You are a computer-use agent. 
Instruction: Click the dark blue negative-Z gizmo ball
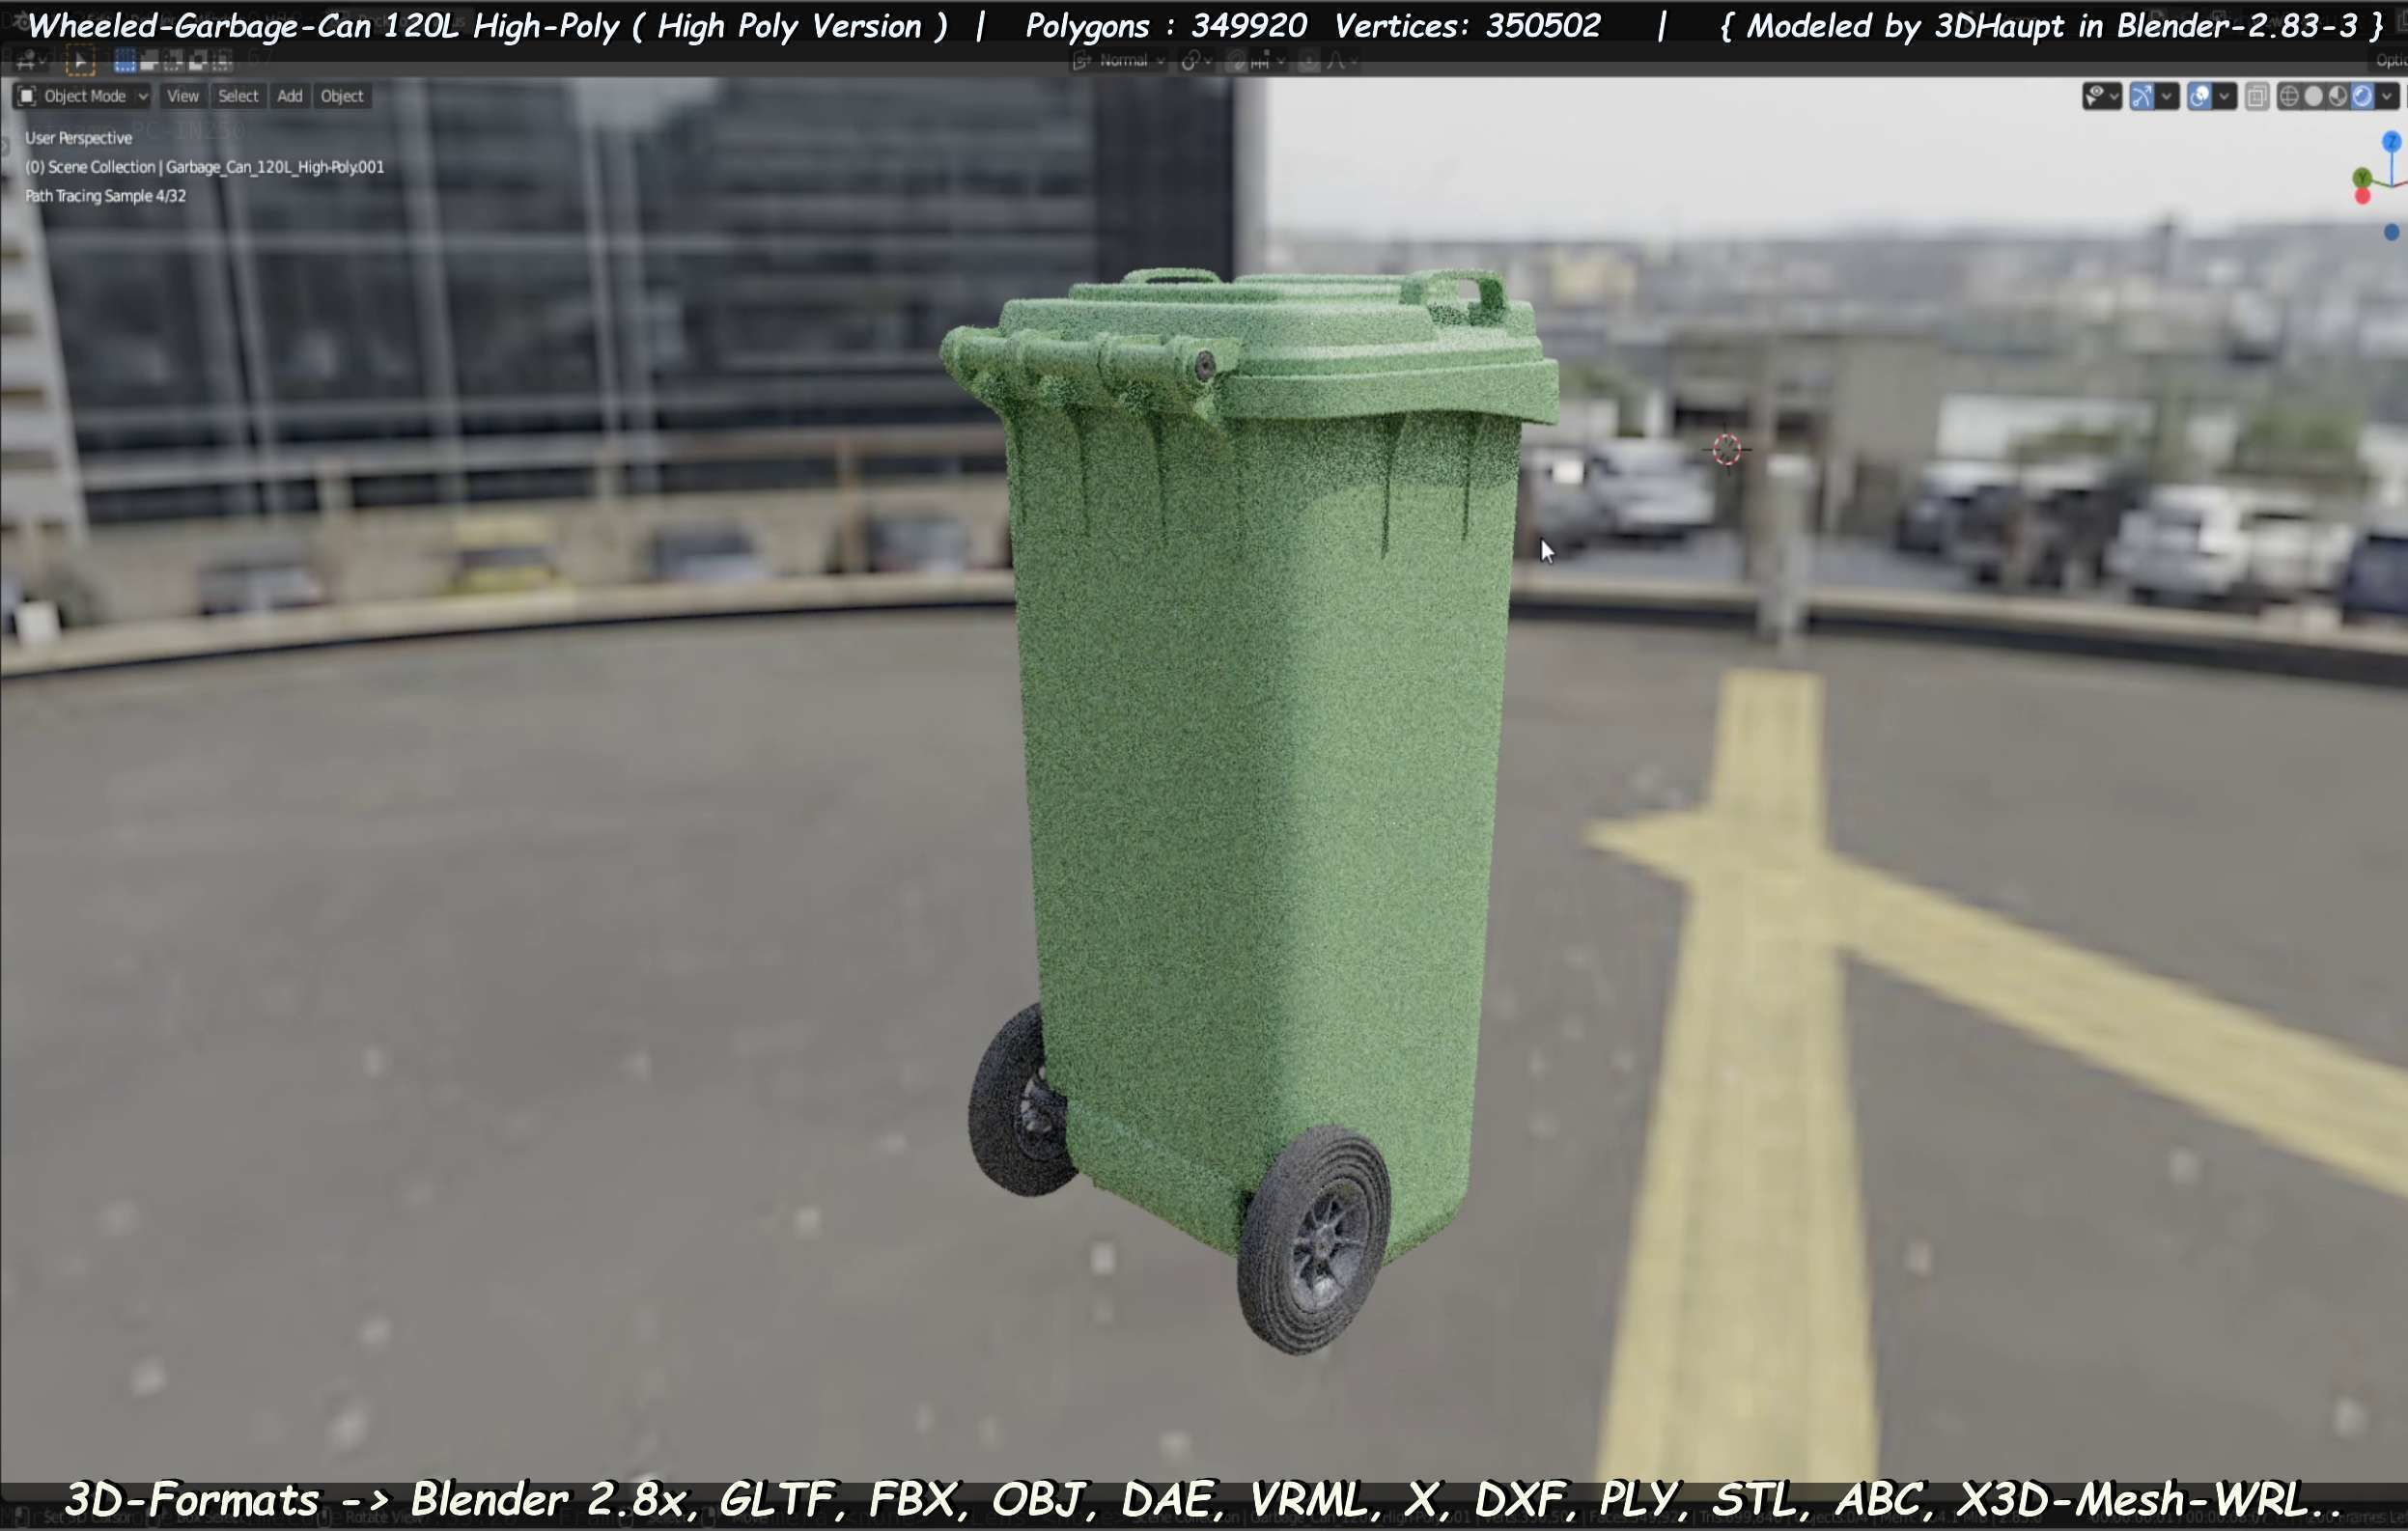pyautogui.click(x=2391, y=232)
